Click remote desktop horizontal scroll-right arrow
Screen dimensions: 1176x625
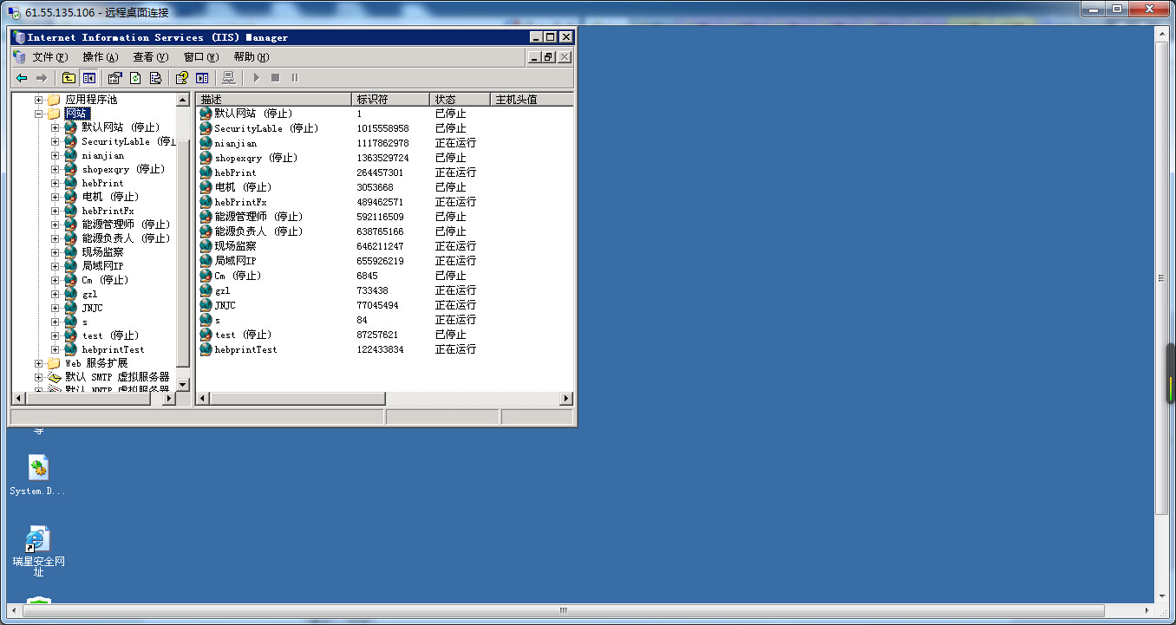click(1148, 610)
